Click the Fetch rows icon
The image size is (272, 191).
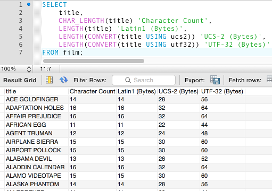[269, 79]
